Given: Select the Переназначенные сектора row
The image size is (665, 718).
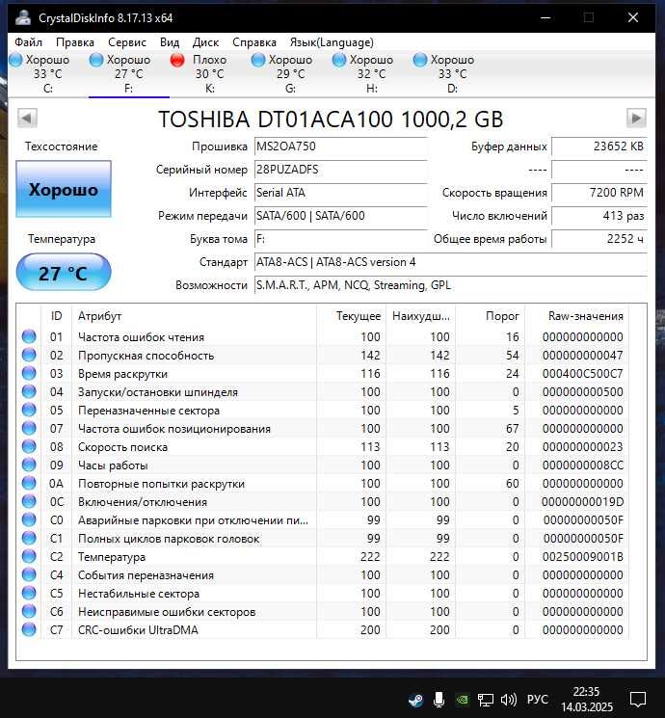Looking at the screenshot, I should pyautogui.click(x=323, y=410).
